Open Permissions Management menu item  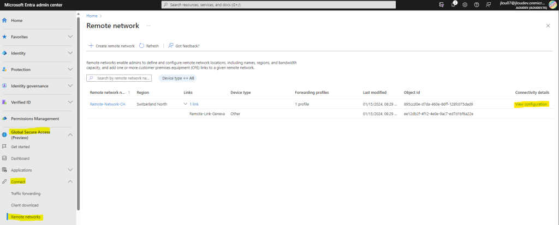pos(35,119)
